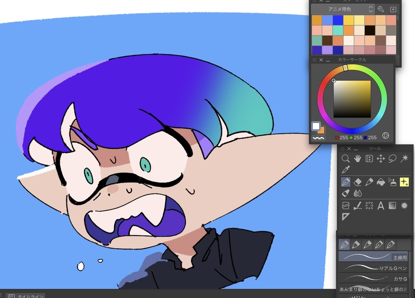Select the Frame border tool

click(x=345, y=206)
